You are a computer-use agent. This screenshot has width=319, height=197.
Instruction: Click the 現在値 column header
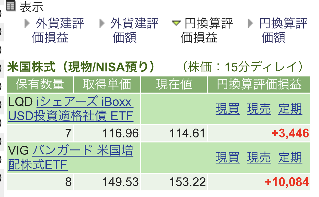pos(174,85)
